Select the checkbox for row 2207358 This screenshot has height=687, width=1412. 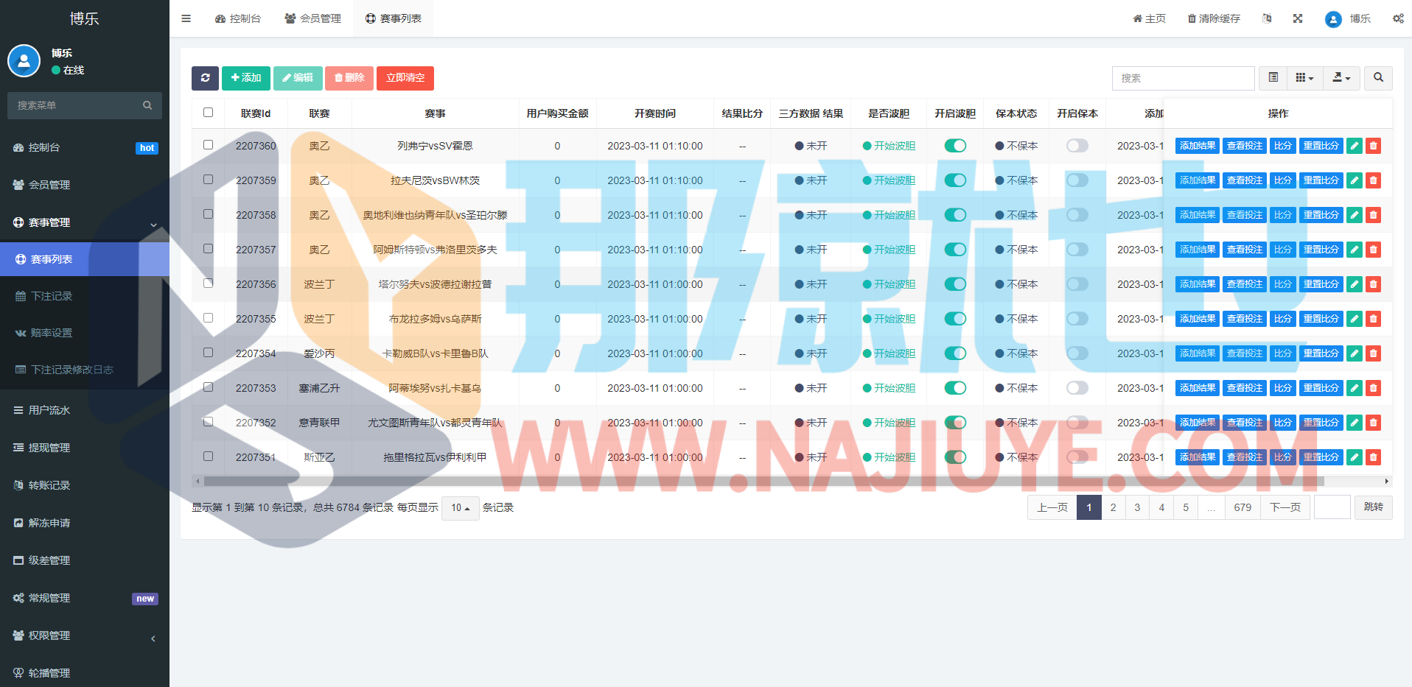coord(209,214)
